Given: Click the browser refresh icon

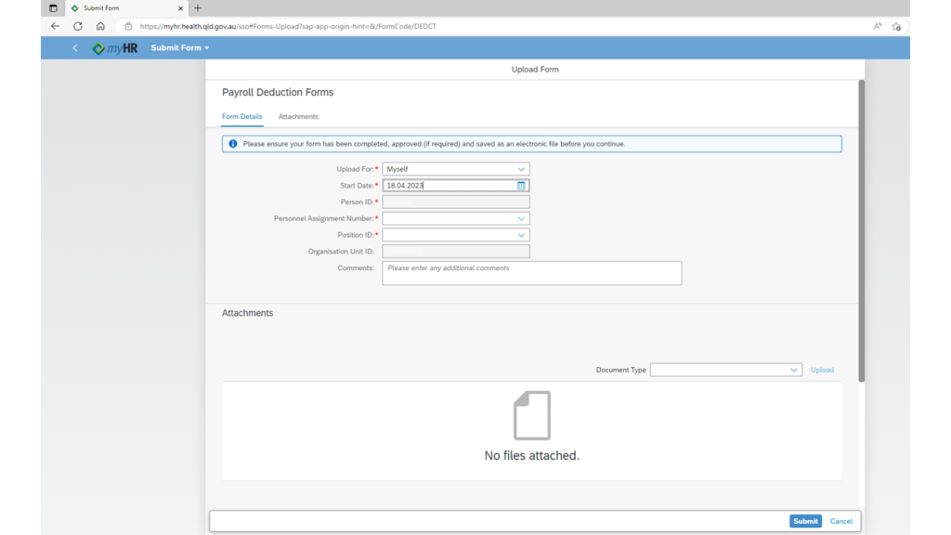Looking at the screenshot, I should pyautogui.click(x=78, y=26).
